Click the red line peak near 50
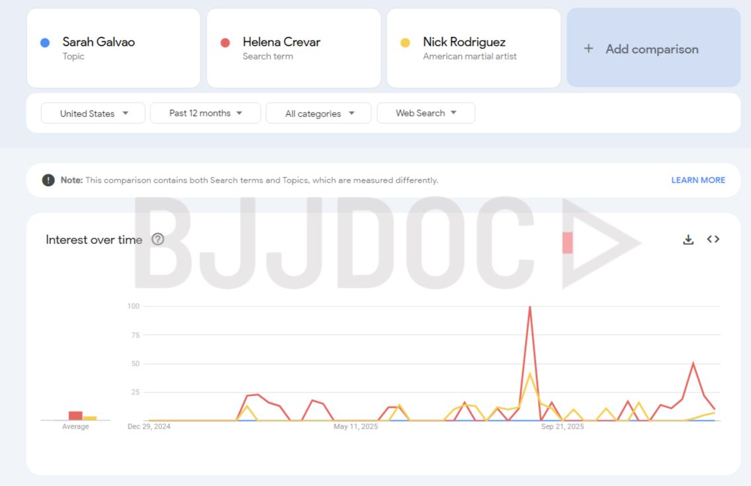The image size is (751, 486). 693,363
